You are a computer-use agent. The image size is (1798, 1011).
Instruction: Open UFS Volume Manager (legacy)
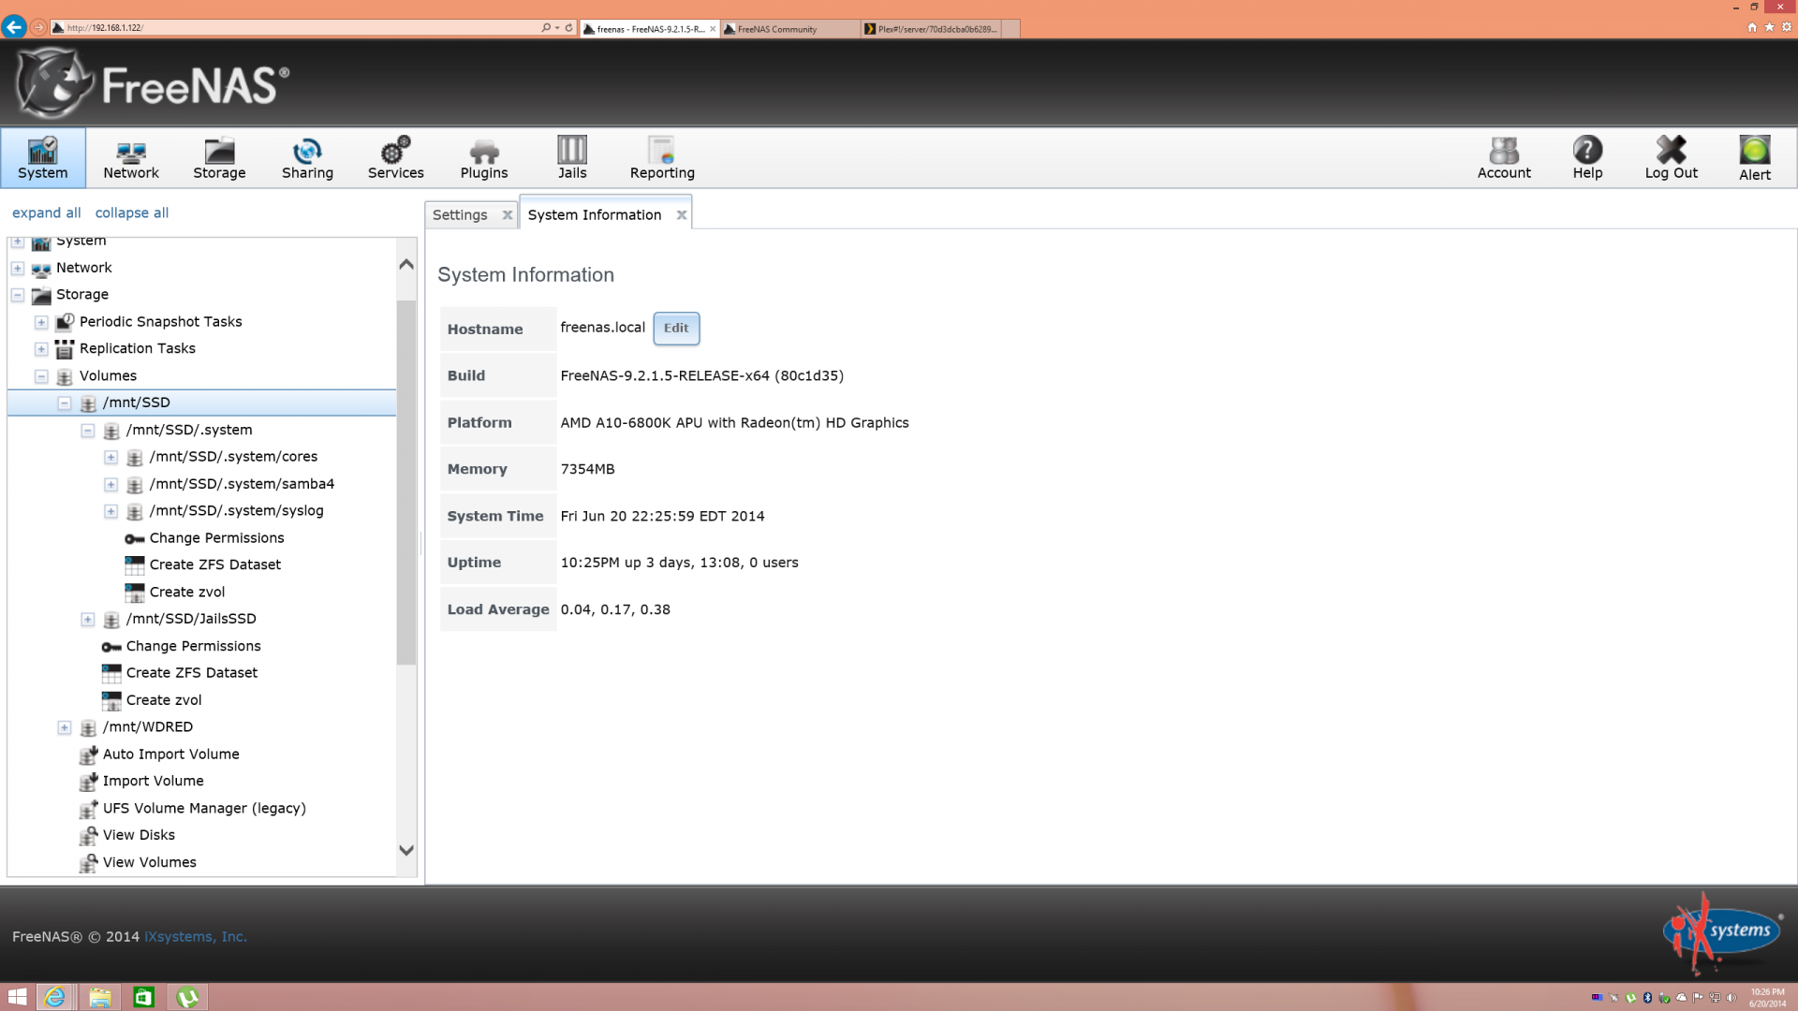coord(204,808)
